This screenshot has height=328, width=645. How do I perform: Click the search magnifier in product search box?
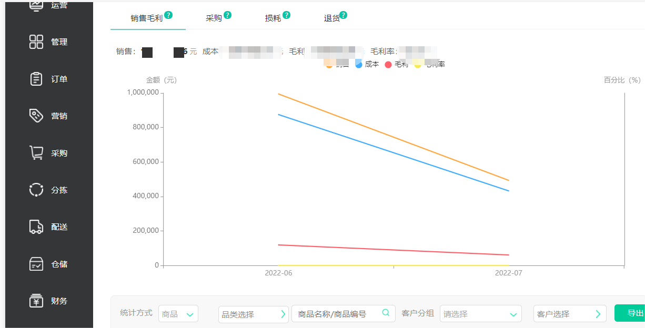386,312
